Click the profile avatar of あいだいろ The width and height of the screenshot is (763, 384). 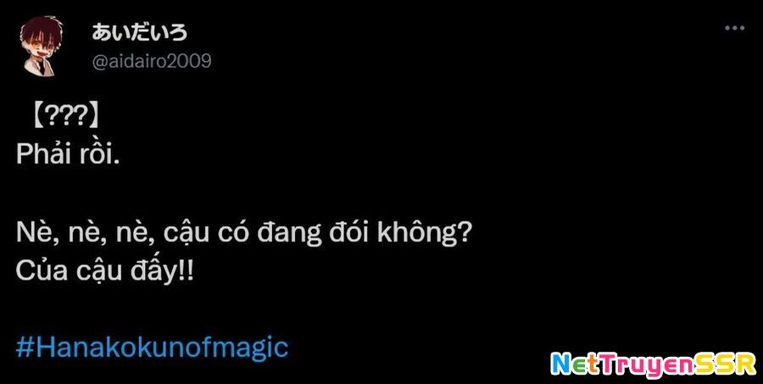coord(41,47)
